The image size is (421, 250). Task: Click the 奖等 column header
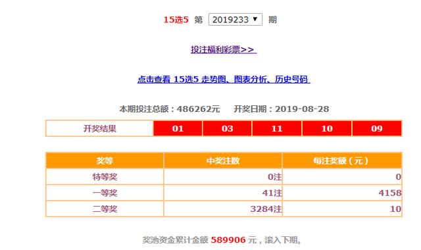coord(105,161)
